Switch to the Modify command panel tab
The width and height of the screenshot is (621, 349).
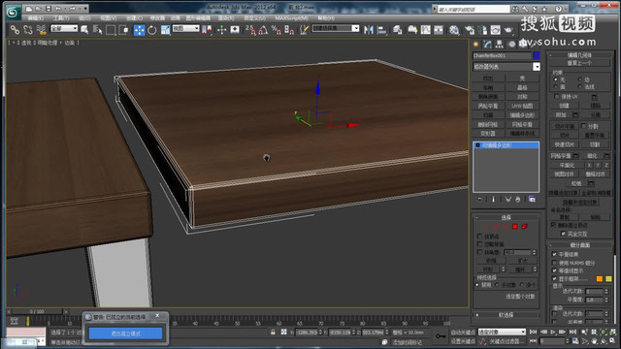(488, 44)
